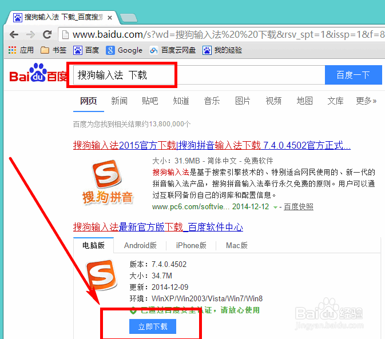Open the 百度云网盘 bookmark
This screenshot has height=339, width=385.
[173, 50]
